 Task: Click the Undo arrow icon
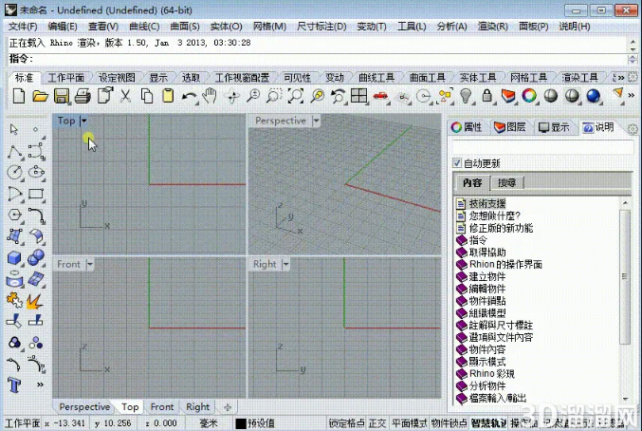pyautogui.click(x=189, y=97)
